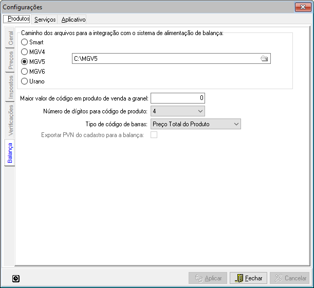Switch to the Geral side tab
Viewport: 314px width, 288px height.
coord(10,38)
